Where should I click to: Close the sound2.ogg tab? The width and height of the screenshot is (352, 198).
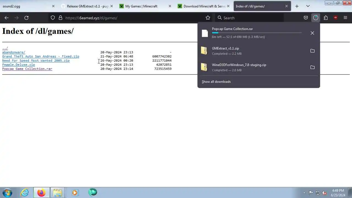pos(53,6)
